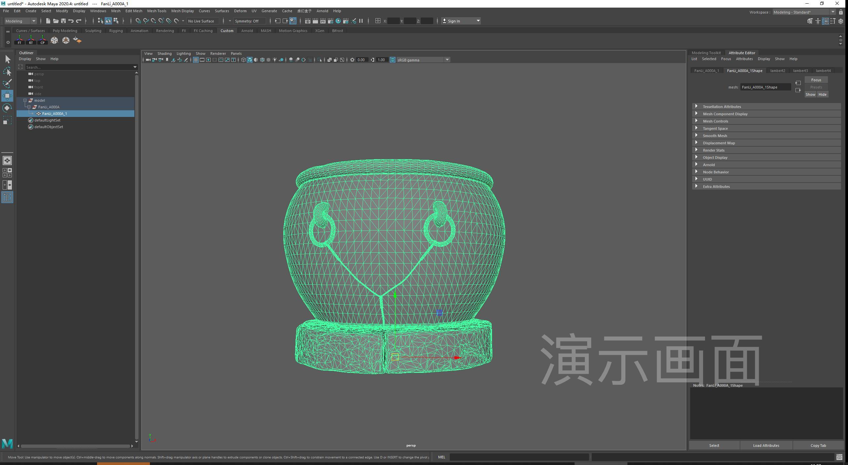The width and height of the screenshot is (848, 465).
Task: Open the lambert2 tab in Attribute Editor
Action: point(778,71)
